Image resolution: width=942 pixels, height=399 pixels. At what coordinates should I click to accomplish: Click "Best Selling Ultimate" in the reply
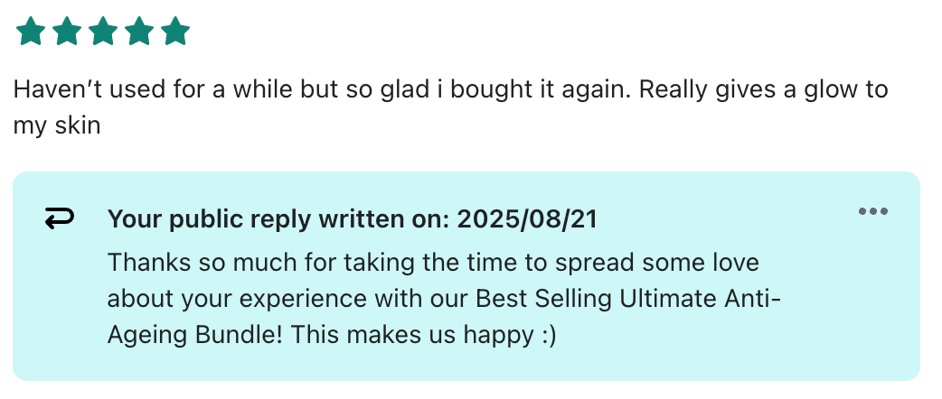(x=577, y=300)
